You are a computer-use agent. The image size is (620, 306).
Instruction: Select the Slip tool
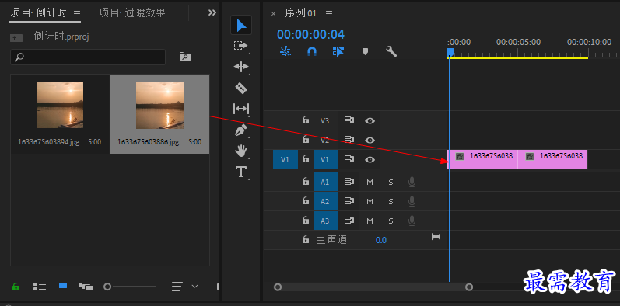[x=241, y=109]
